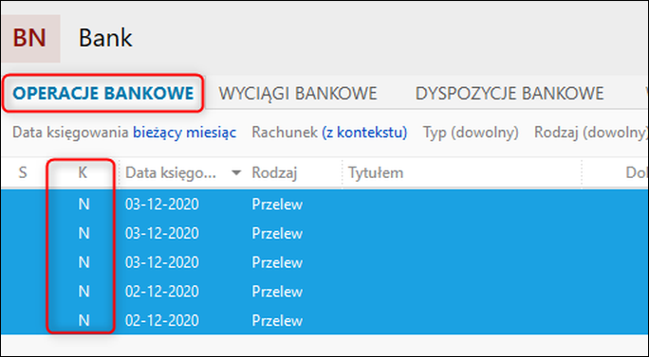Open the Rodzaj (dowolny) filter
Viewport: 649px width, 357px height.
click(x=591, y=133)
